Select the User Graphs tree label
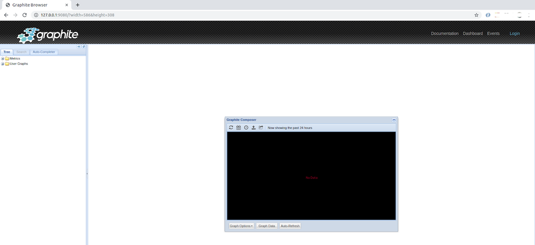The width and height of the screenshot is (535, 245). click(x=19, y=64)
